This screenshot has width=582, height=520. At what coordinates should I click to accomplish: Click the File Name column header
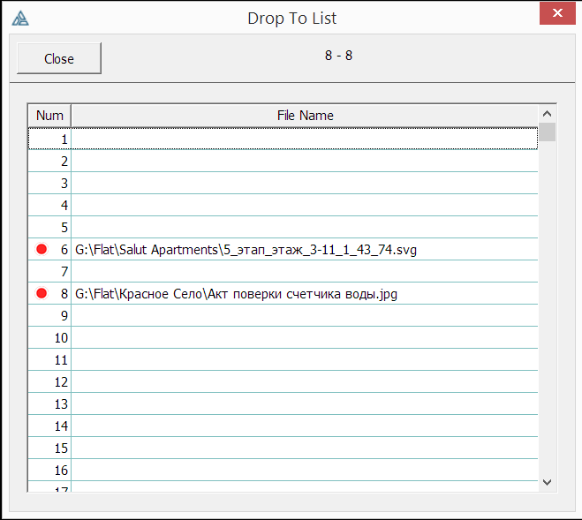tap(305, 116)
